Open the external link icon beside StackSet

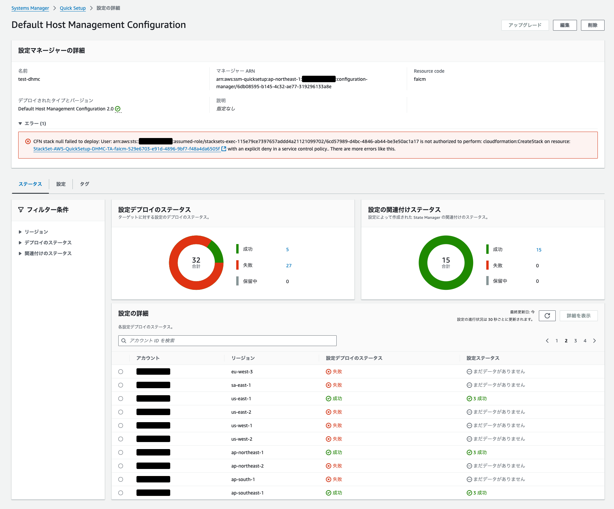click(x=224, y=149)
